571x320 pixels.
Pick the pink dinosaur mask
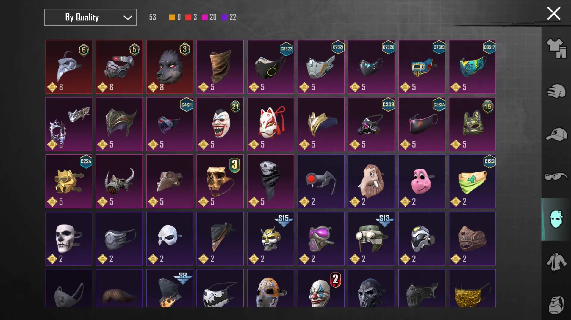[x=422, y=181]
